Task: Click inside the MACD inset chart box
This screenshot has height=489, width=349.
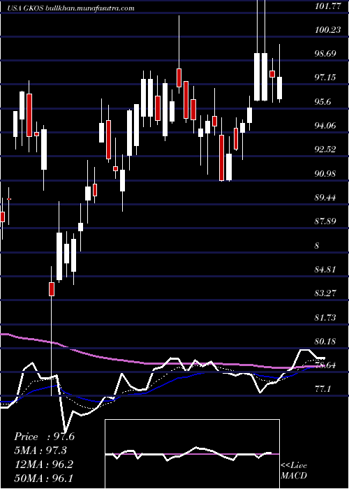Action: [192, 454]
